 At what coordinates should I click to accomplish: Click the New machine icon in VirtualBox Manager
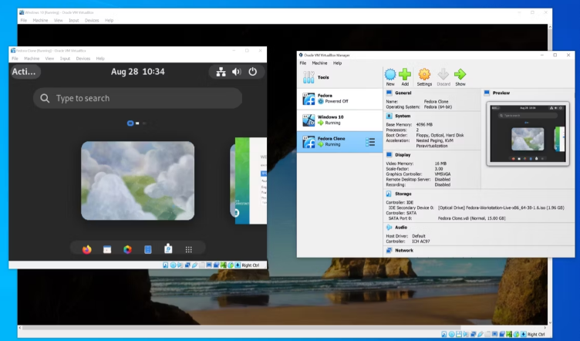tap(390, 74)
